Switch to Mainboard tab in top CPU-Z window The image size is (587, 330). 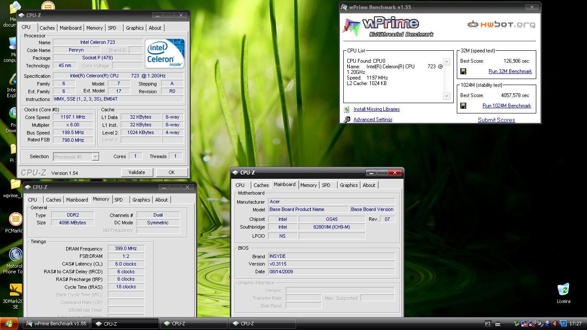(x=70, y=28)
